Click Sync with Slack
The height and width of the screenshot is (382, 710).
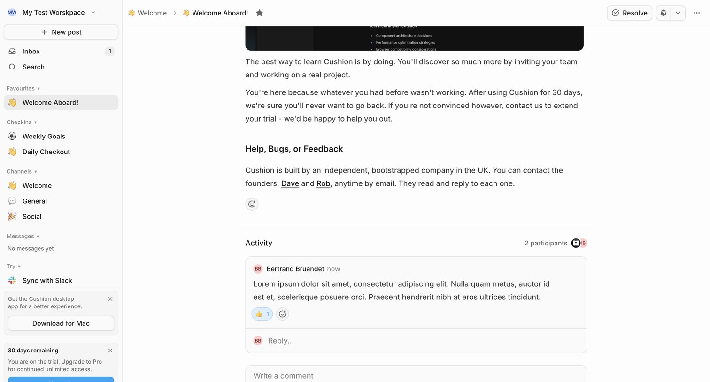pyautogui.click(x=61, y=281)
